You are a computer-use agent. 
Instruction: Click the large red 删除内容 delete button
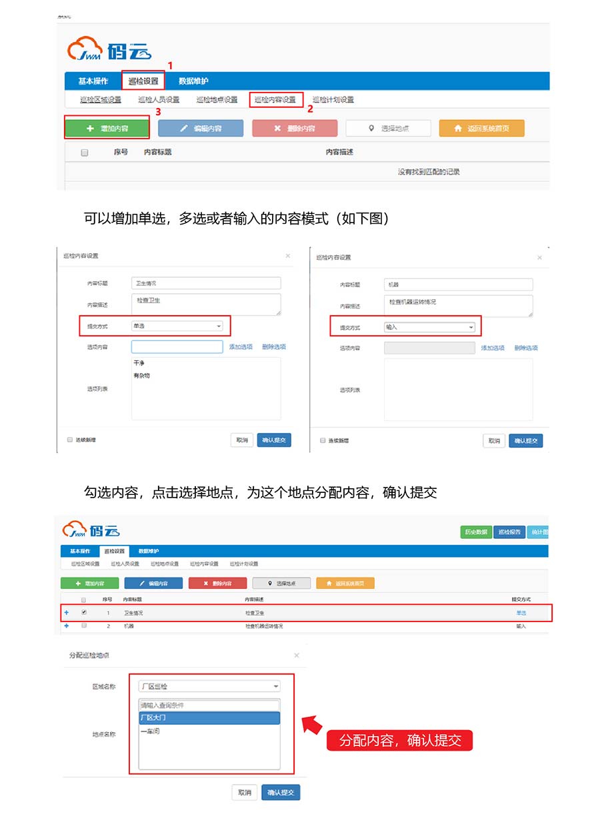tap(295, 129)
